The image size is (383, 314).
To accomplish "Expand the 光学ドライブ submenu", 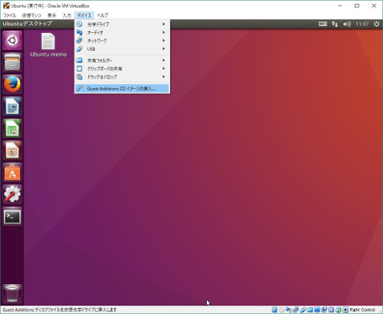I will (122, 25).
